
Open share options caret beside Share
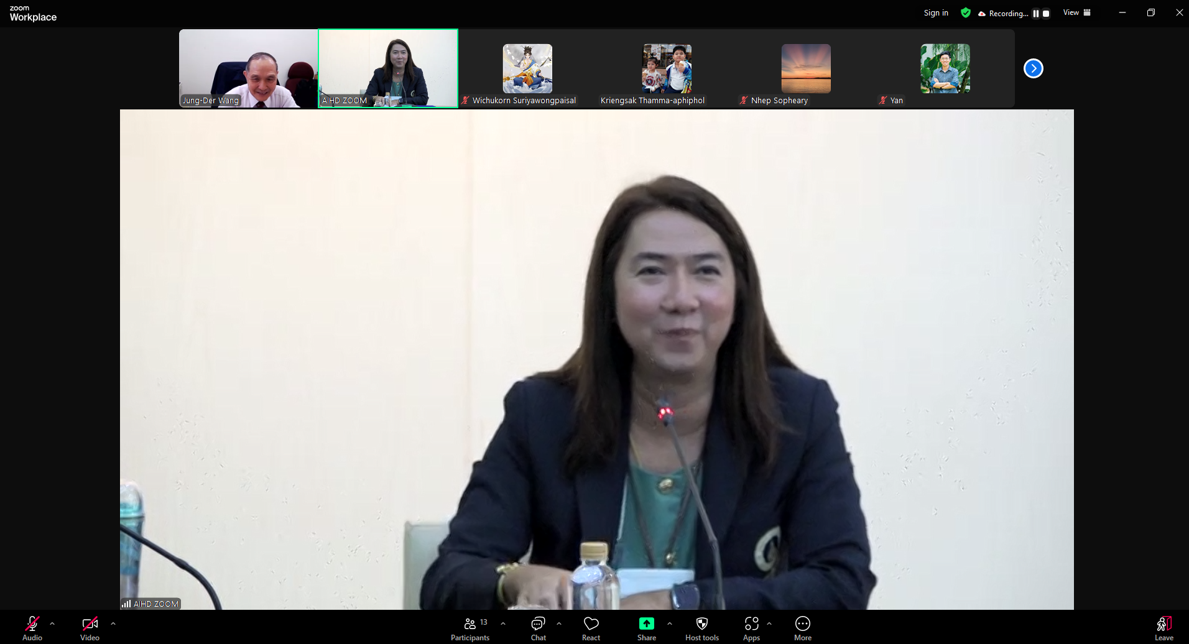(669, 623)
